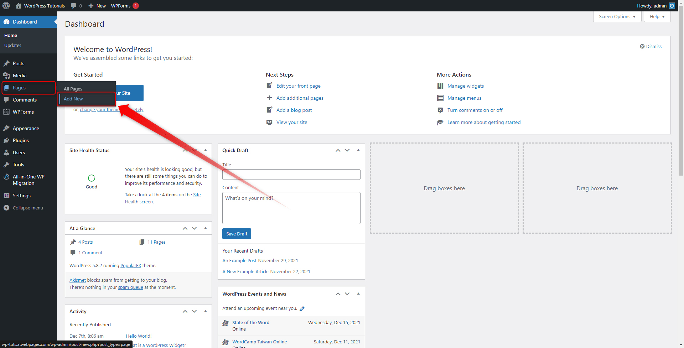Click All-in-One WP Migration icon
The image size is (684, 348).
pyautogui.click(x=6, y=177)
